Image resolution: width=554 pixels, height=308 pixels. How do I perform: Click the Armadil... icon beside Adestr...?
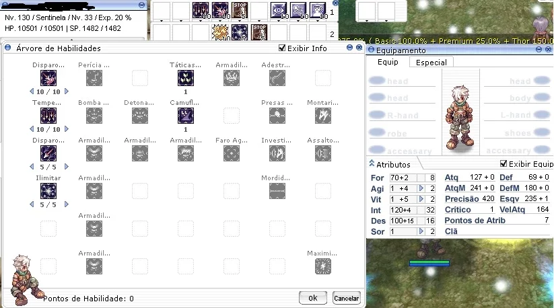pyautogui.click(x=232, y=78)
